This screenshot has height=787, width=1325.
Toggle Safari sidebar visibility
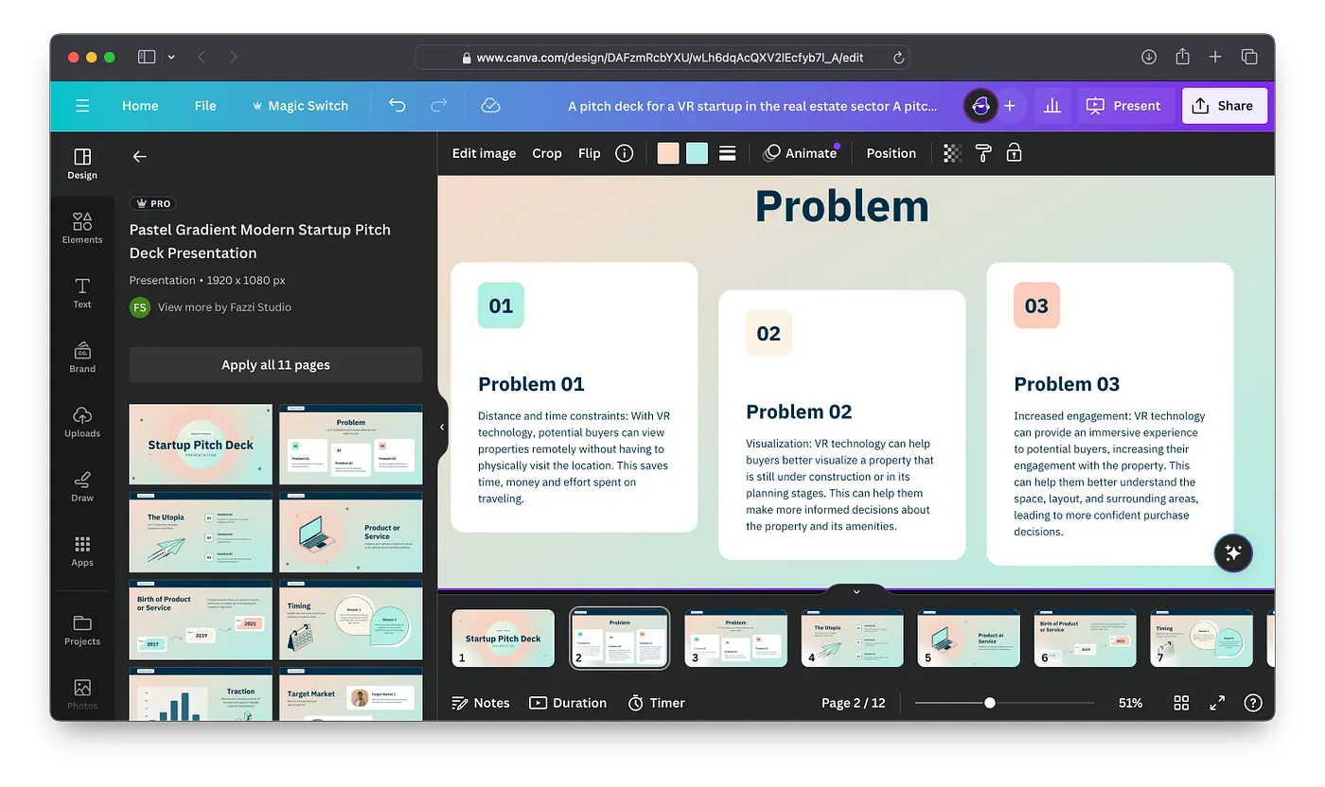pos(147,57)
